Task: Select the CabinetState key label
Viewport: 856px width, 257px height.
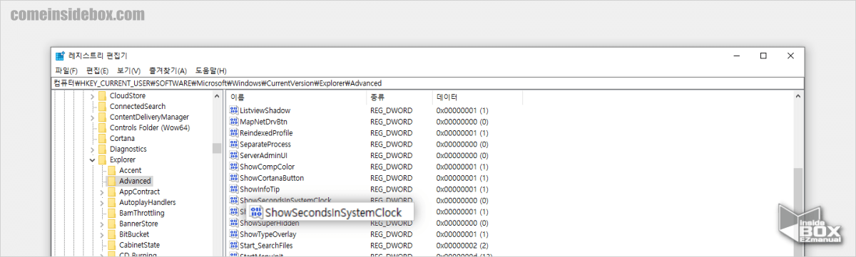Action: (x=139, y=246)
